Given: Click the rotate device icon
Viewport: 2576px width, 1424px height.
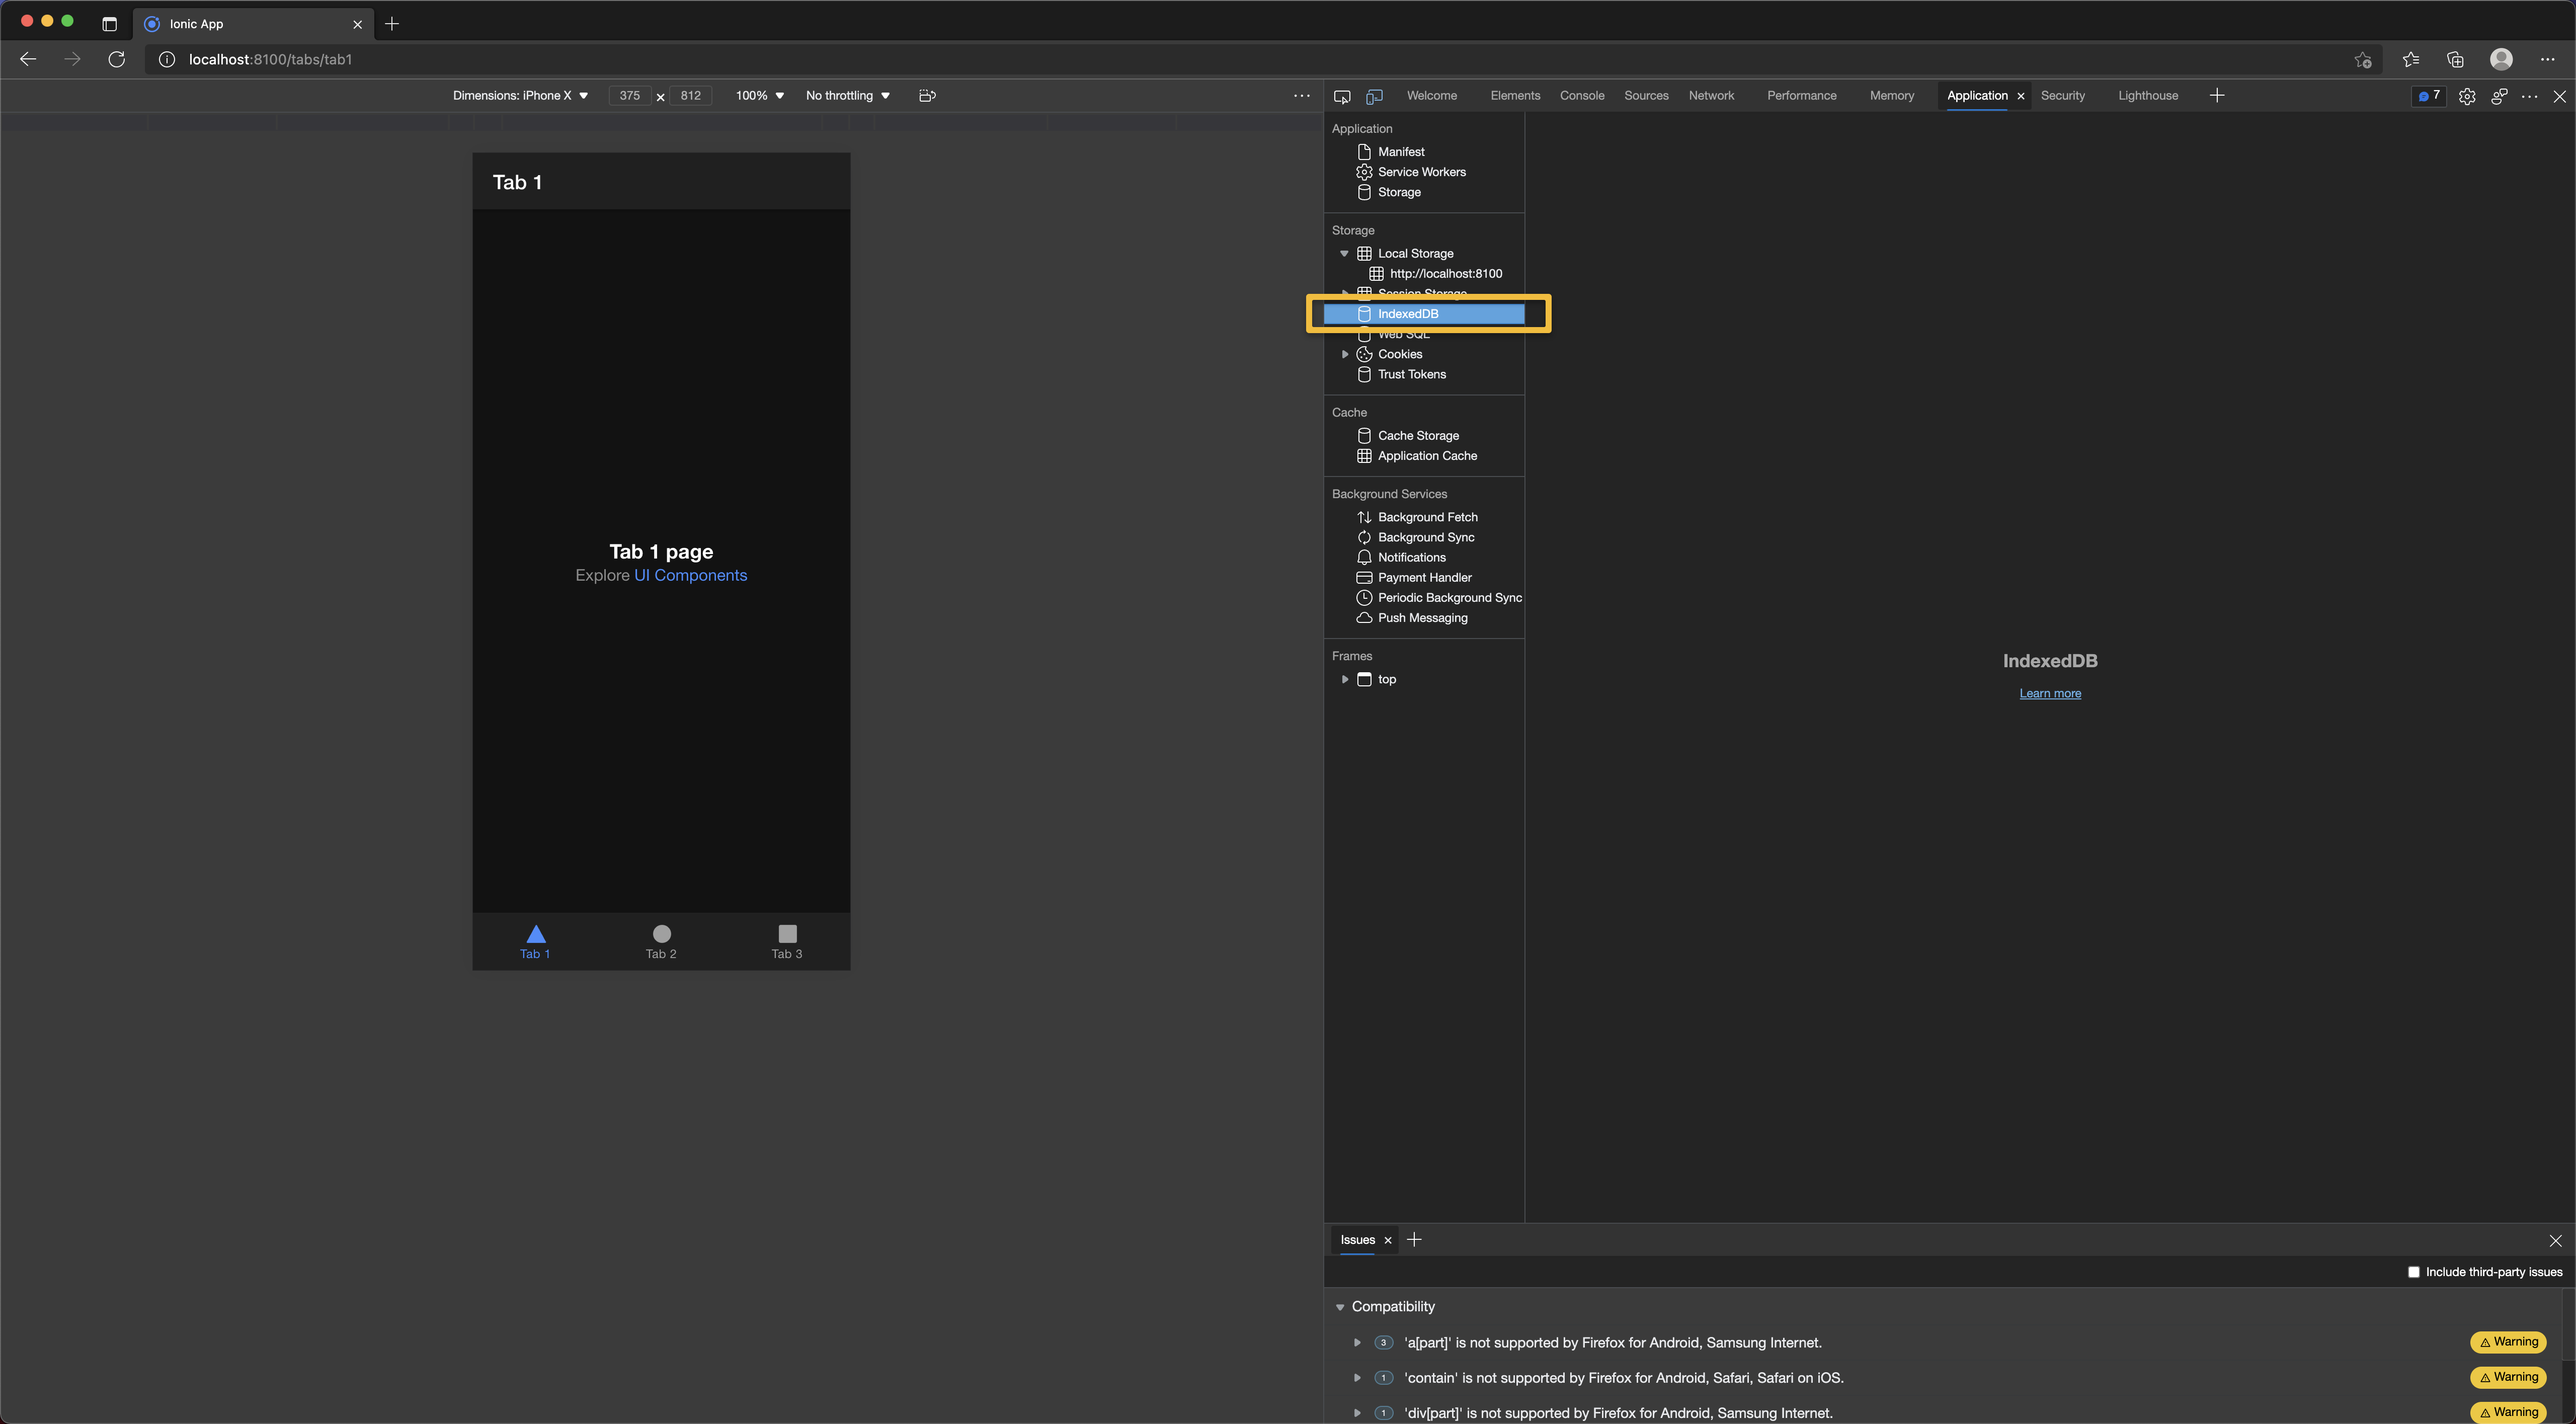Looking at the screenshot, I should 927,96.
